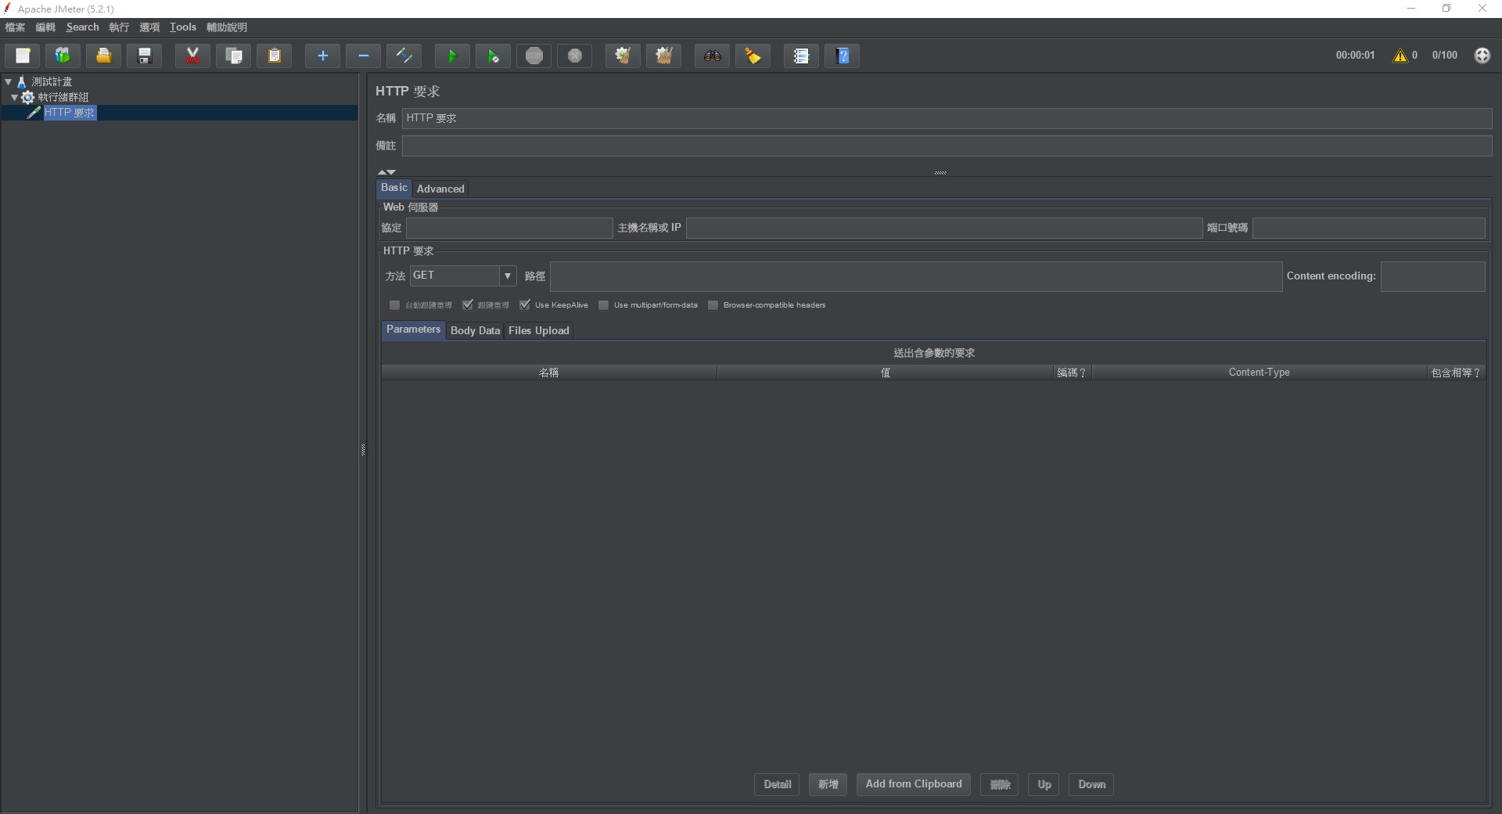Switch to the Body Data tab

pos(475,330)
